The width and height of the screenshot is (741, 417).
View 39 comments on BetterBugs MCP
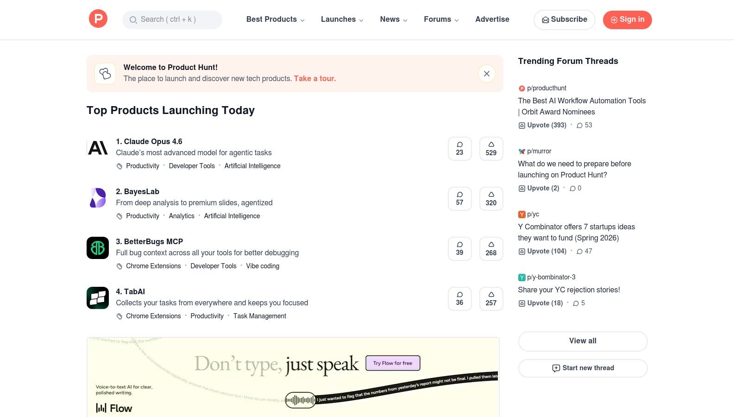tap(459, 249)
